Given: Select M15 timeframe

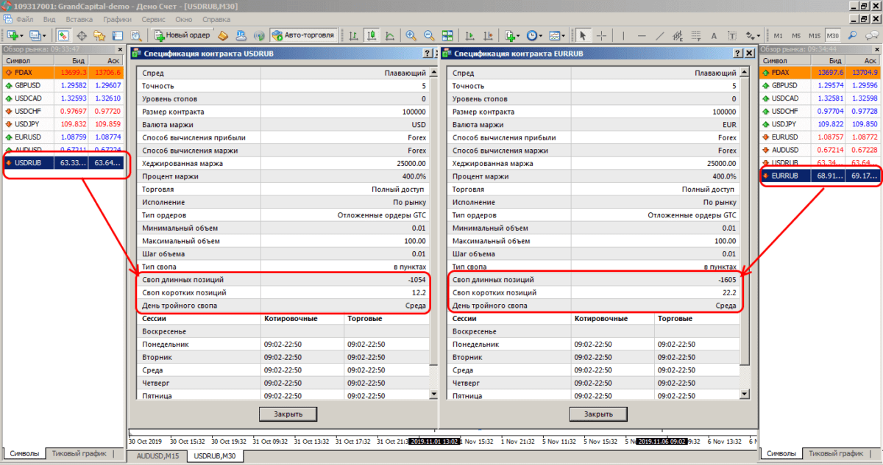Looking at the screenshot, I should pos(814,35).
